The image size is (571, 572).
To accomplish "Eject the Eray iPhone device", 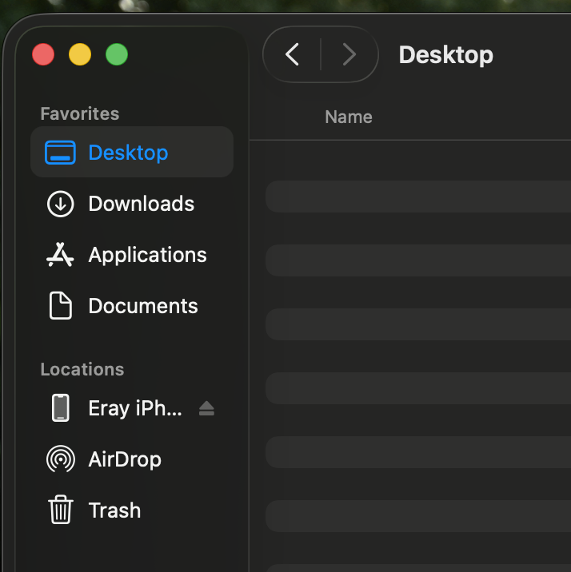I will click(206, 408).
